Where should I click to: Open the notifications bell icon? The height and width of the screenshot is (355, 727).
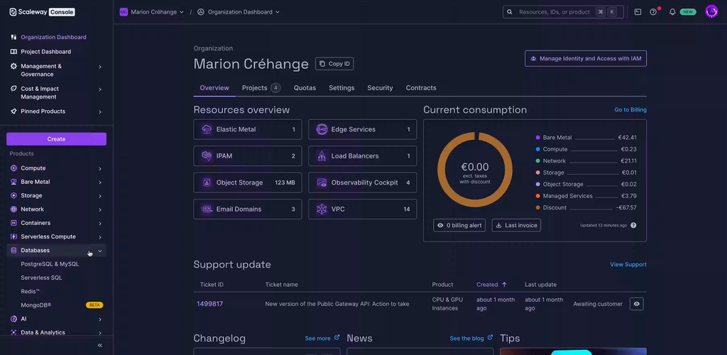pyautogui.click(x=672, y=12)
